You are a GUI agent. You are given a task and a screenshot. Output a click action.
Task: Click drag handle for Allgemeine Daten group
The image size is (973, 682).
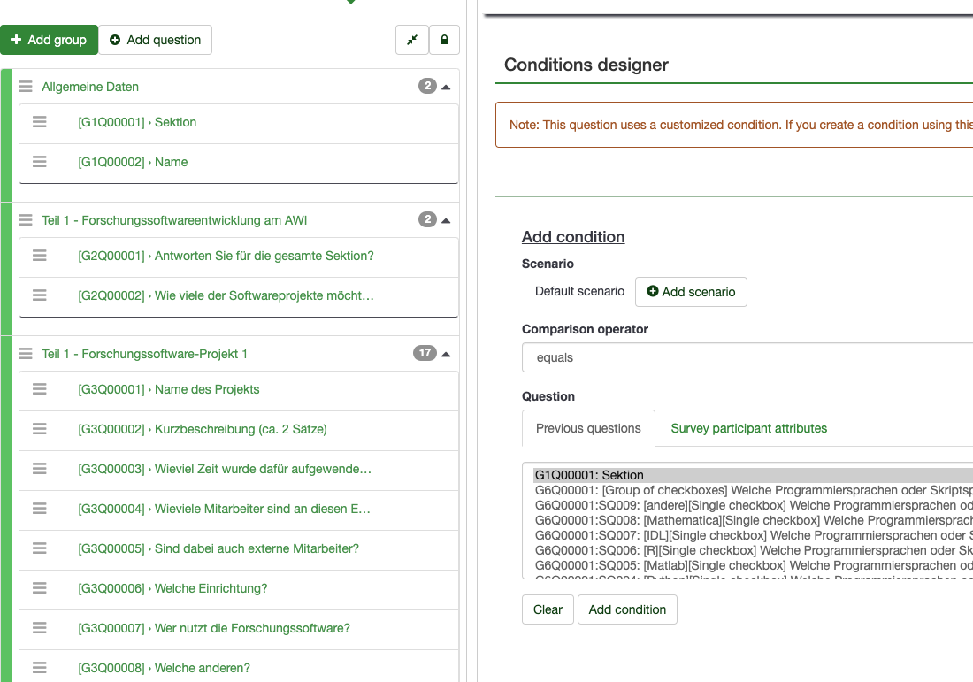click(x=25, y=87)
